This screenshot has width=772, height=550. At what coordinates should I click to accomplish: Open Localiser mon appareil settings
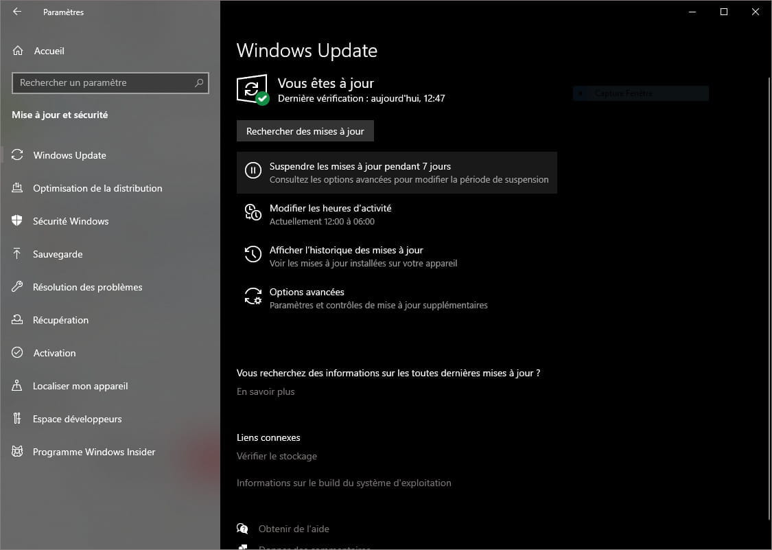click(110, 387)
